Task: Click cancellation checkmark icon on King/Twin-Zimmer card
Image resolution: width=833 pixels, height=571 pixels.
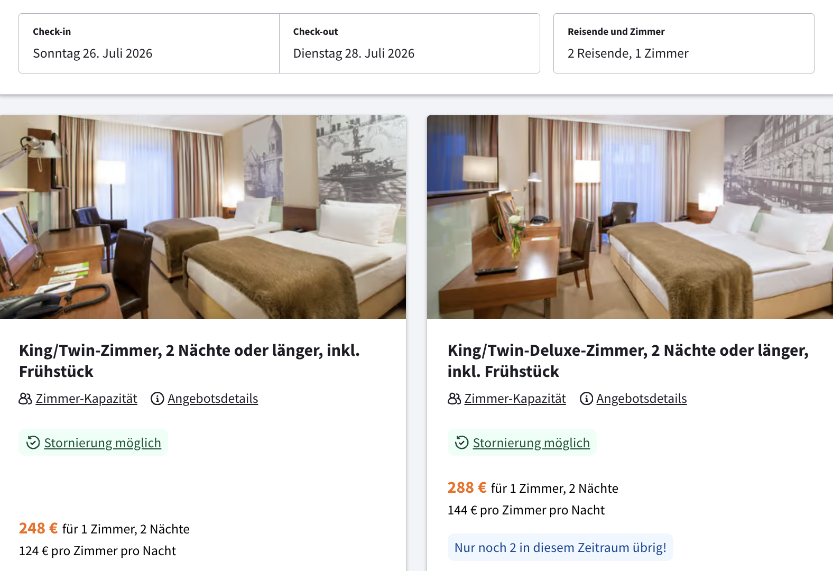Action: [33, 443]
